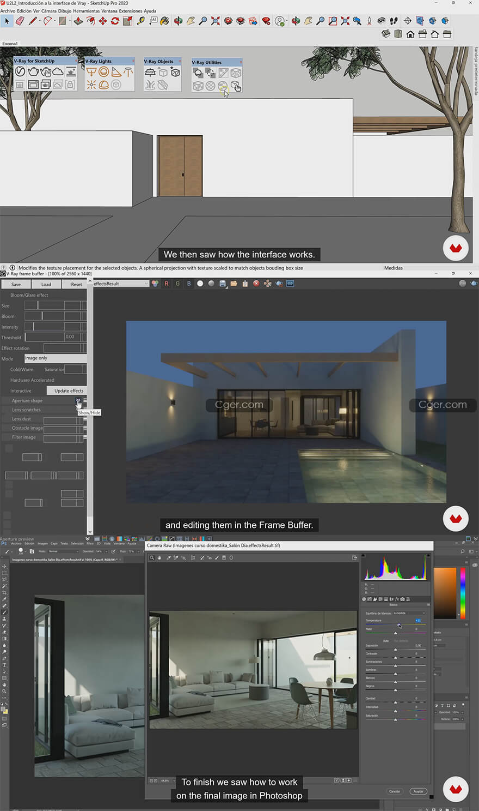Click Cancelar in Camera Raw dialog
This screenshot has width=479, height=811.
[395, 791]
